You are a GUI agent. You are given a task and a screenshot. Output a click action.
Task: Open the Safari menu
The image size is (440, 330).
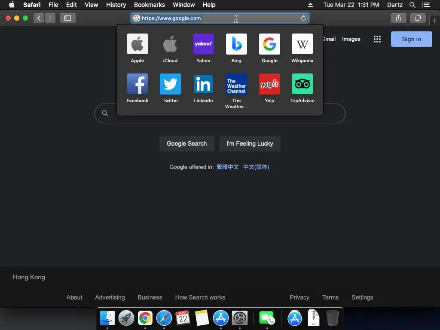point(32,5)
